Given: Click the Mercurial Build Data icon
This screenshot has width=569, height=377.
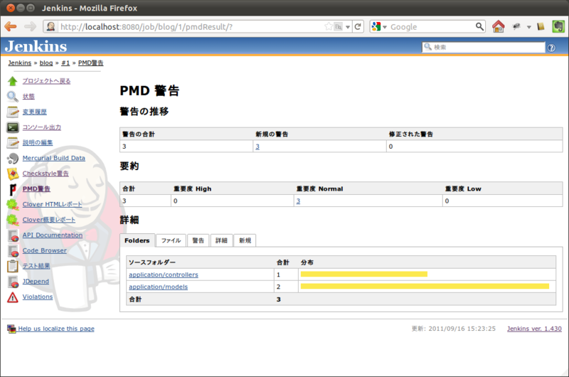Looking at the screenshot, I should 12,158.
